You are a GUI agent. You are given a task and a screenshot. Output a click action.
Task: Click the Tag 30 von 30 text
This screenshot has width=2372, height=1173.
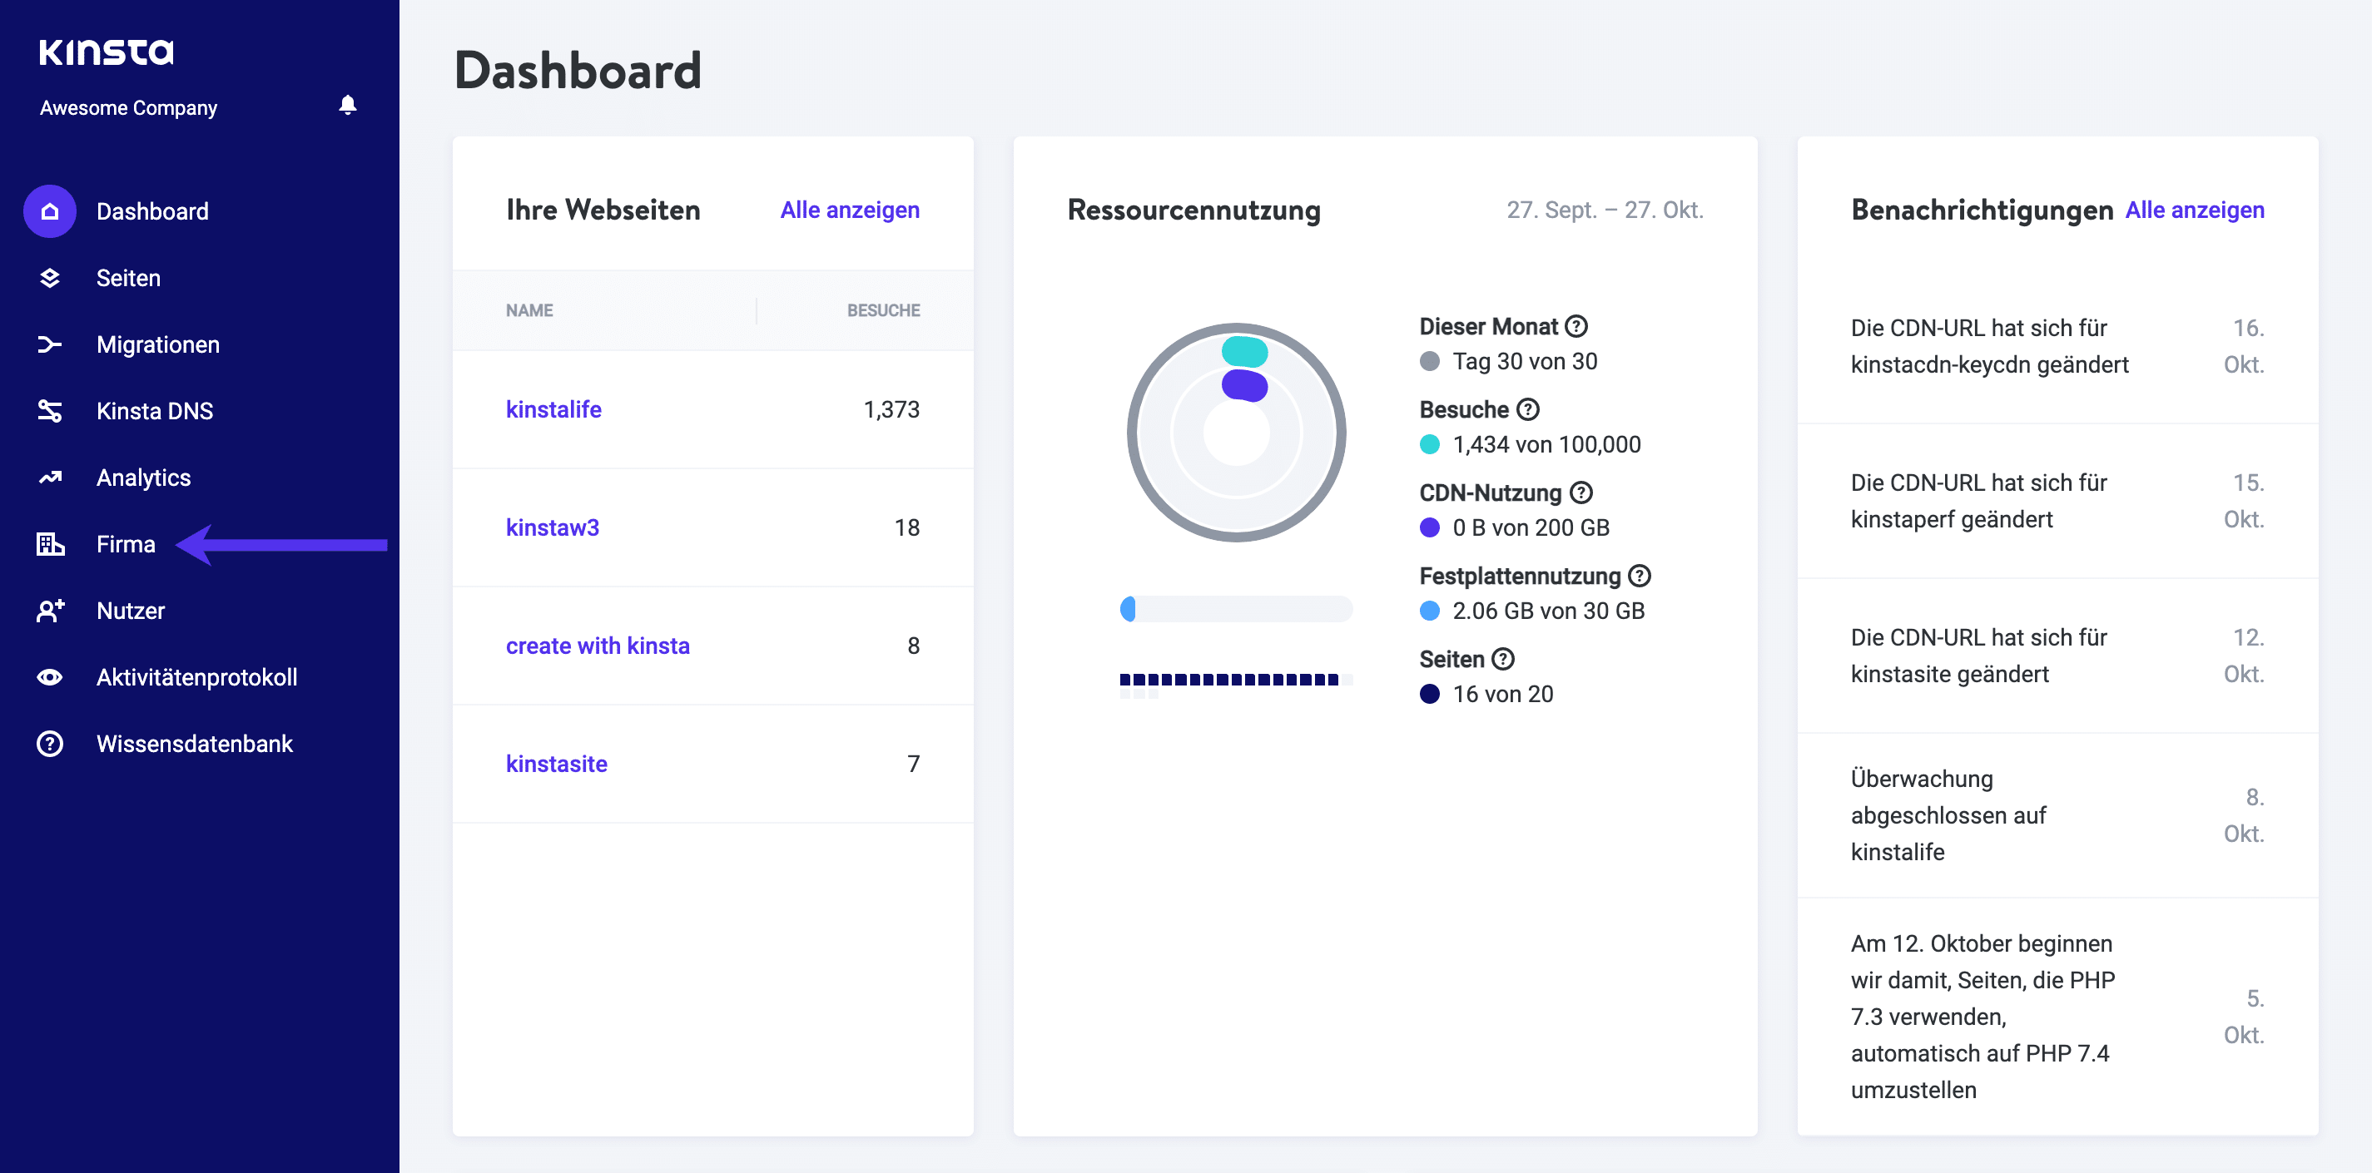pyautogui.click(x=1525, y=361)
